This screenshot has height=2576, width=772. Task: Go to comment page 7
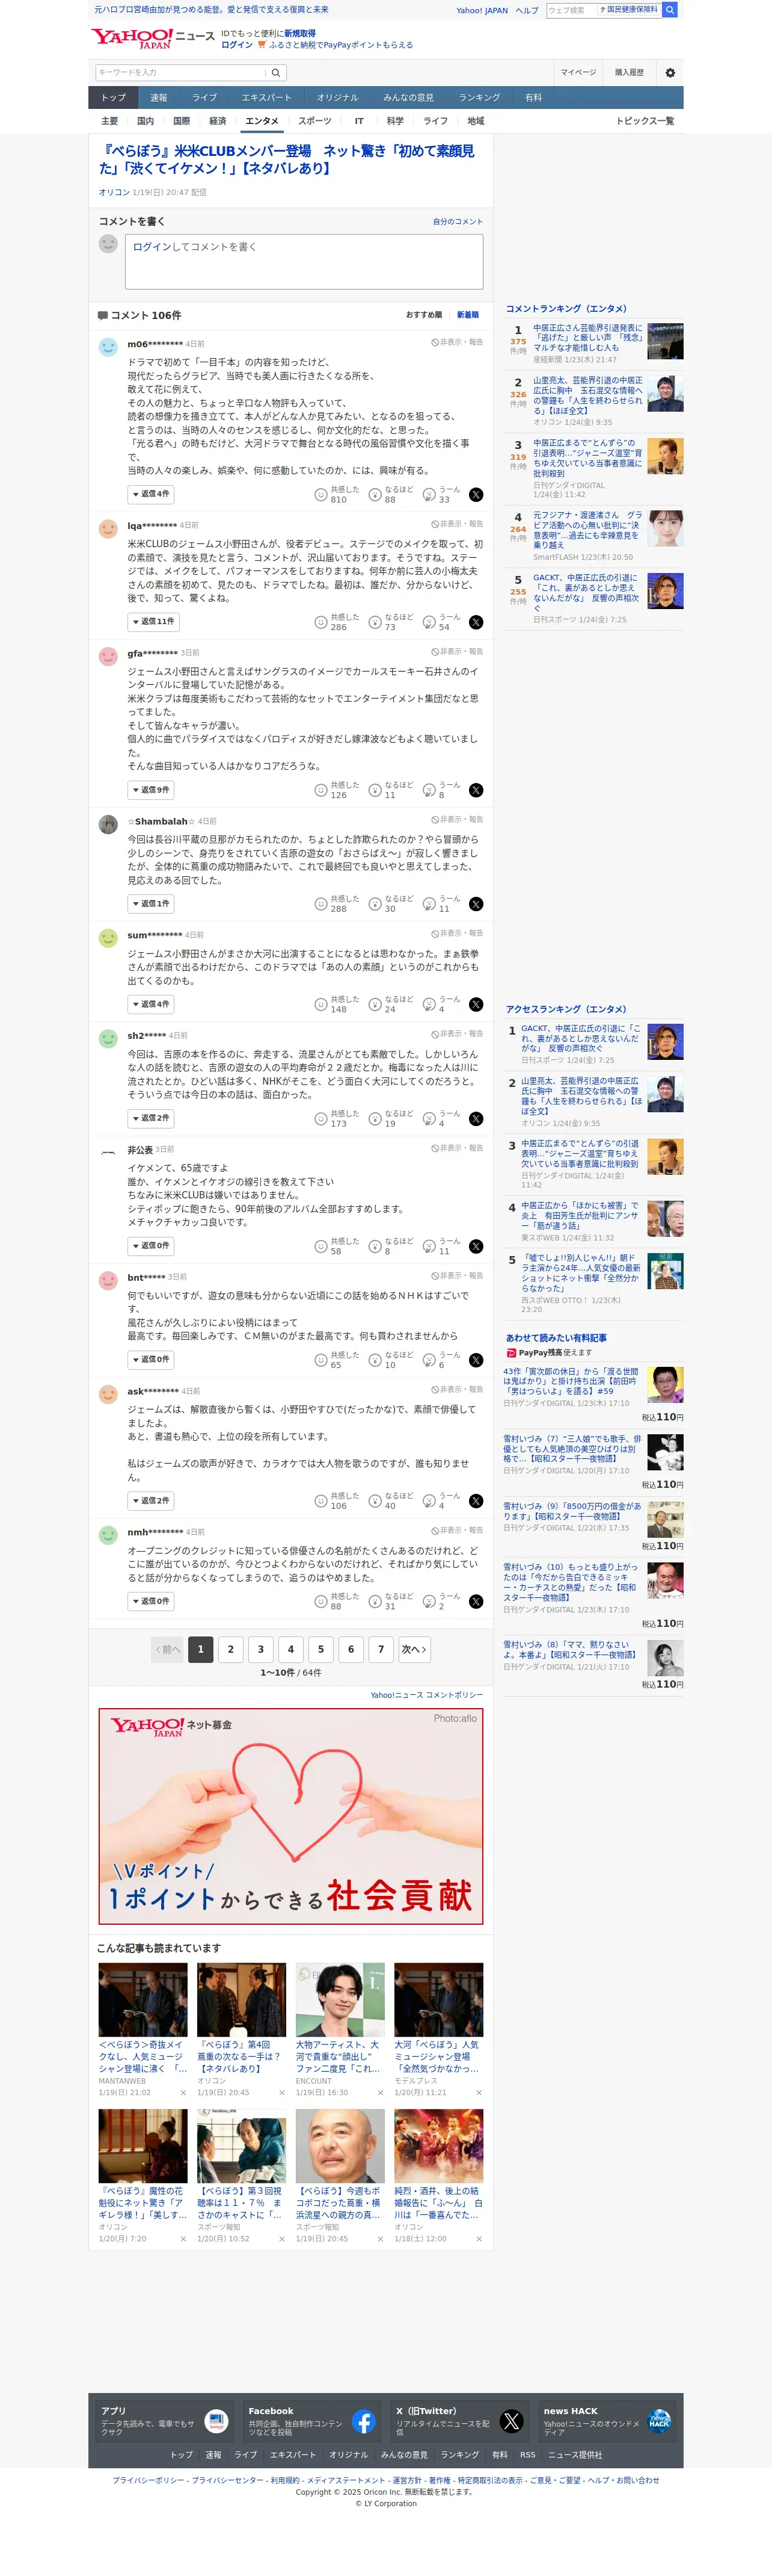[381, 1649]
